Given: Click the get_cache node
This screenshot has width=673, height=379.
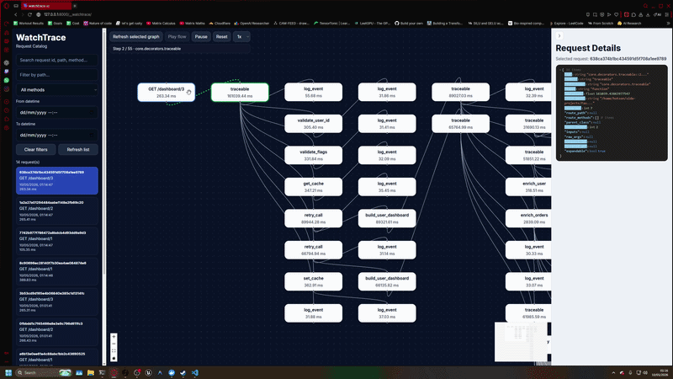Looking at the screenshot, I should pyautogui.click(x=313, y=187).
